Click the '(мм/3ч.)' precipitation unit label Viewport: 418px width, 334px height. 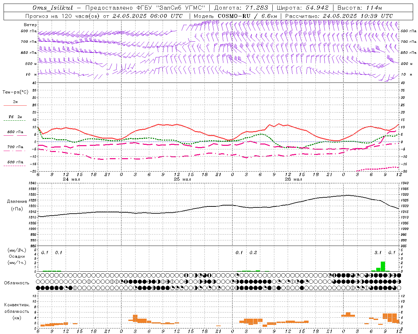pyautogui.click(x=17, y=250)
